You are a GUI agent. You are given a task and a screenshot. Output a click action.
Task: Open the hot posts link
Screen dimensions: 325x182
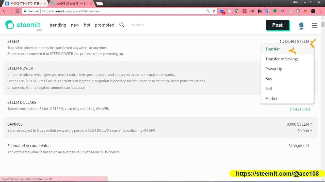[87, 25]
